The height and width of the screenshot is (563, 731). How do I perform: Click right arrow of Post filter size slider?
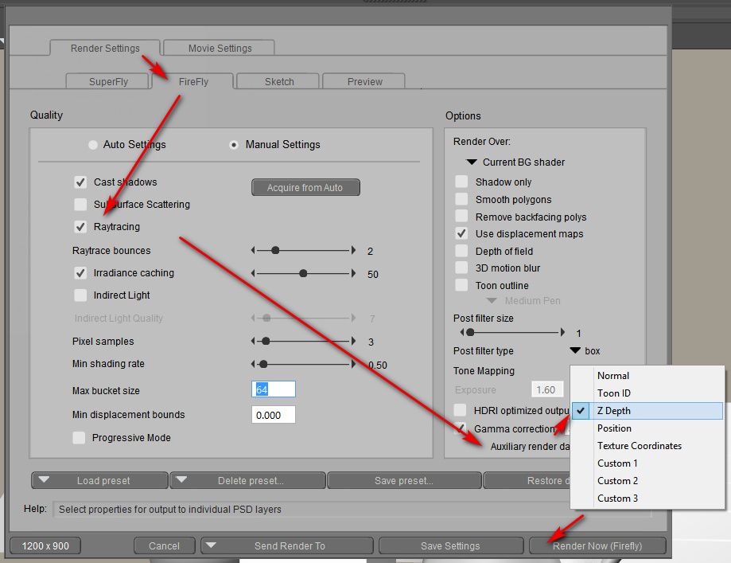tap(564, 333)
